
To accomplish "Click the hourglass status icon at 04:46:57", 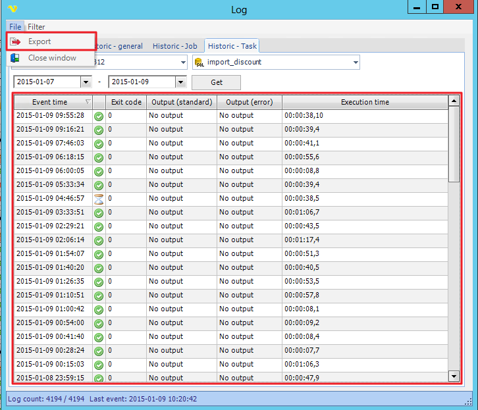I will click(x=99, y=199).
